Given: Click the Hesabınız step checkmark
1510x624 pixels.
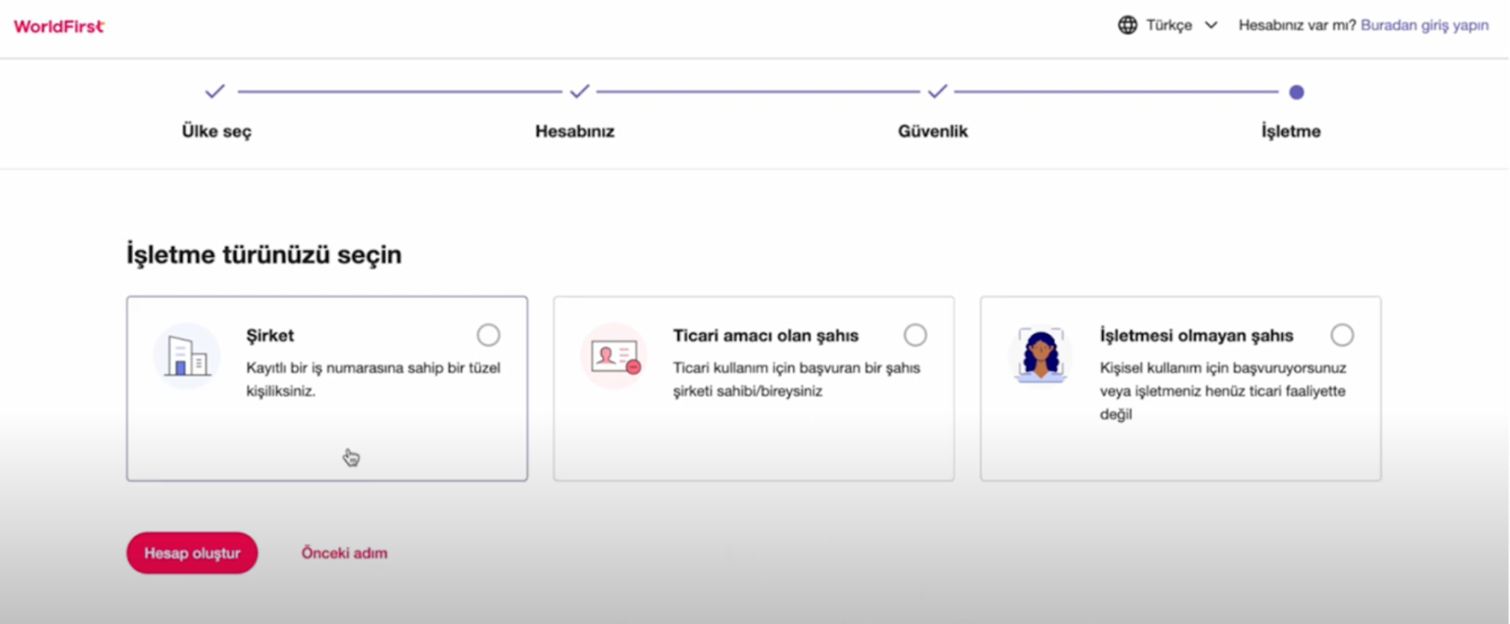Looking at the screenshot, I should pos(580,92).
